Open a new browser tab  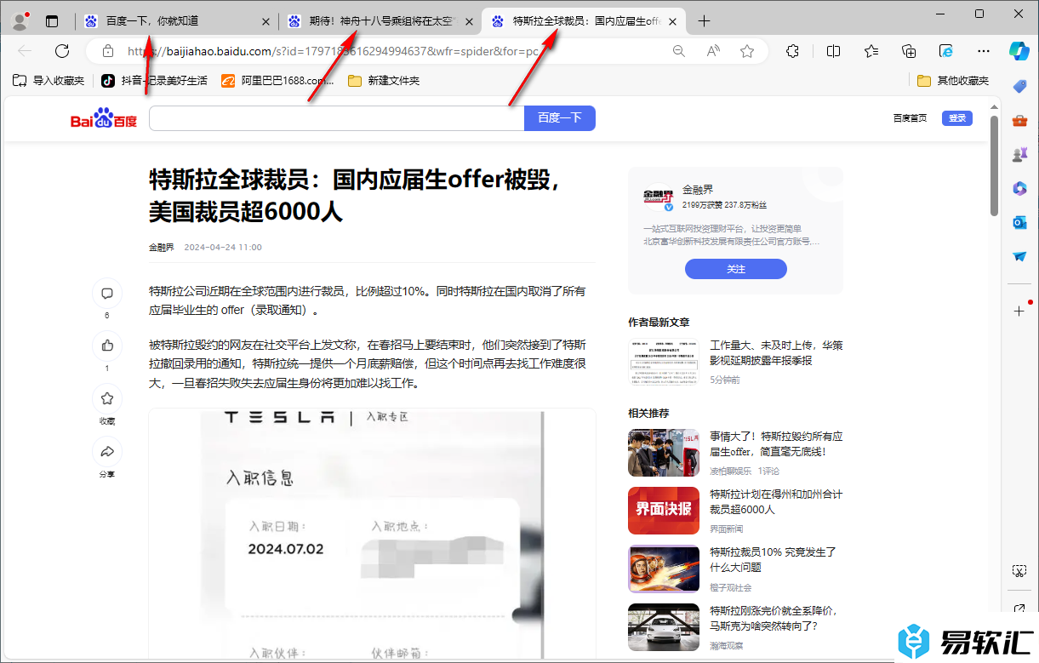[704, 21]
